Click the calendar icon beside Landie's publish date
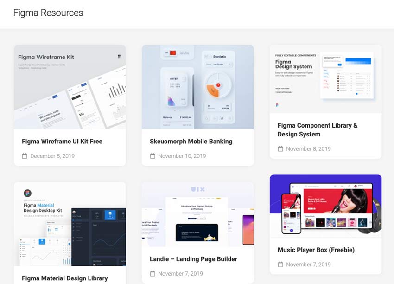Screen dimensions: 394x284 pyautogui.click(x=153, y=274)
